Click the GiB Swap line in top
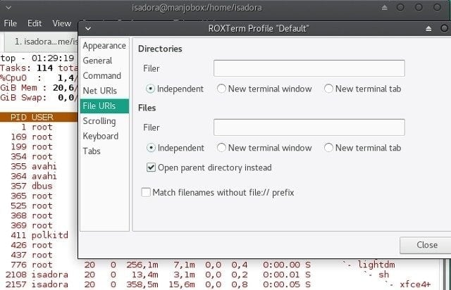This screenshot has height=290, width=451. pyautogui.click(x=39, y=98)
